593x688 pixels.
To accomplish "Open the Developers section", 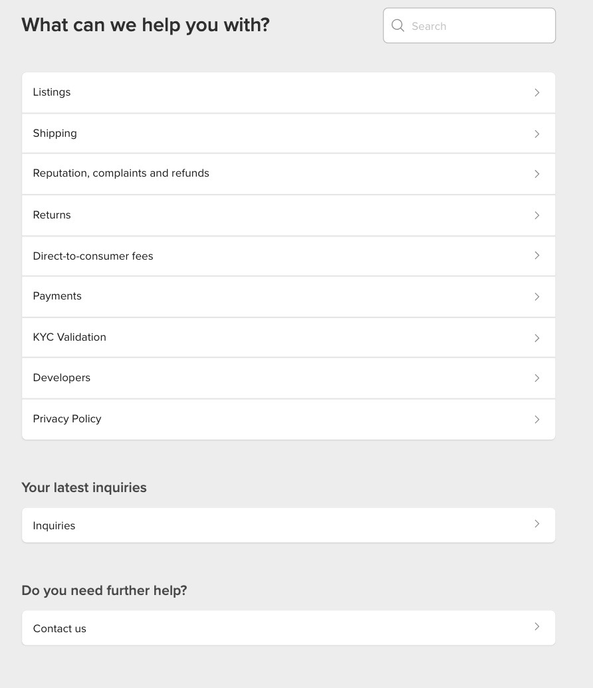I will tap(289, 378).
